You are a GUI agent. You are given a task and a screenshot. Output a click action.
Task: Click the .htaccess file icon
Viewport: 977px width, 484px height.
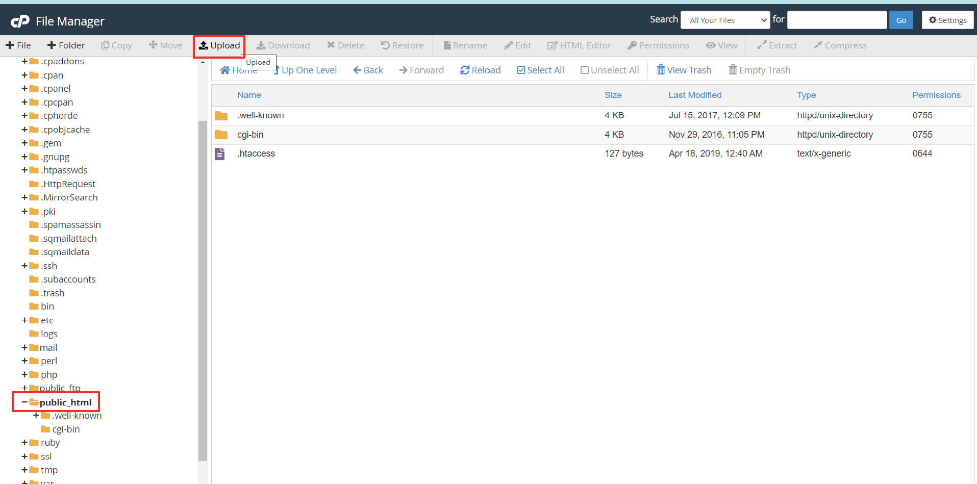point(220,154)
